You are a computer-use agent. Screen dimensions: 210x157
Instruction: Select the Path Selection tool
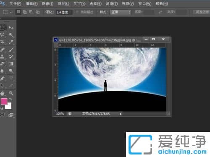click(2, 85)
